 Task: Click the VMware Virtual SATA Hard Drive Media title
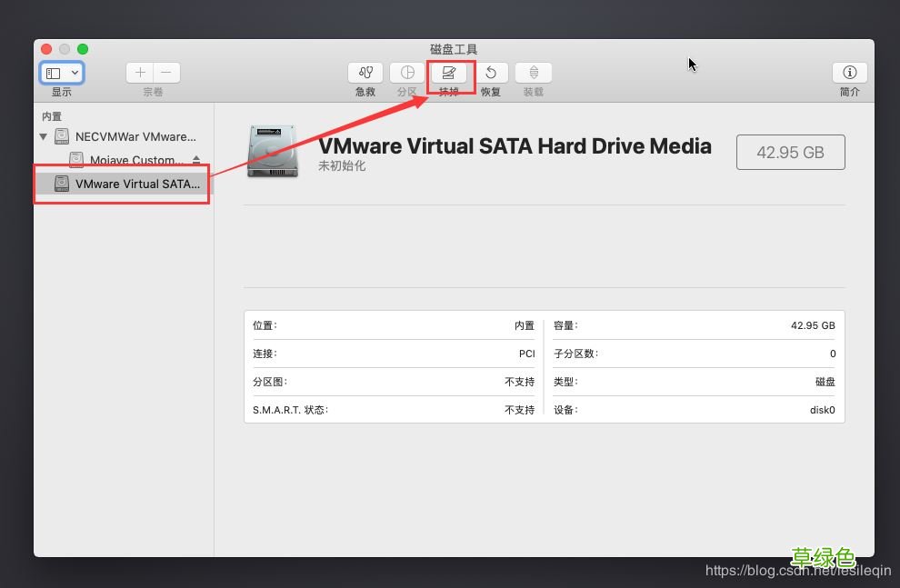pos(515,145)
